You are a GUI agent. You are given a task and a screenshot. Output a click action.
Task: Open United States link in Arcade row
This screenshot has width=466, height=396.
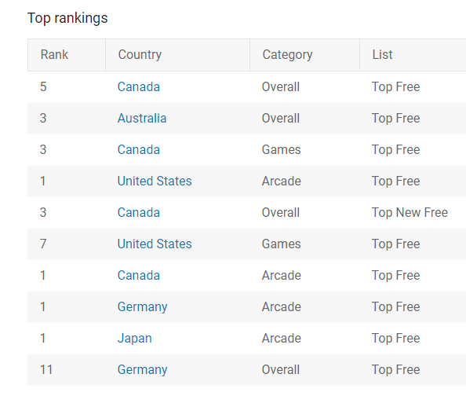click(x=155, y=181)
